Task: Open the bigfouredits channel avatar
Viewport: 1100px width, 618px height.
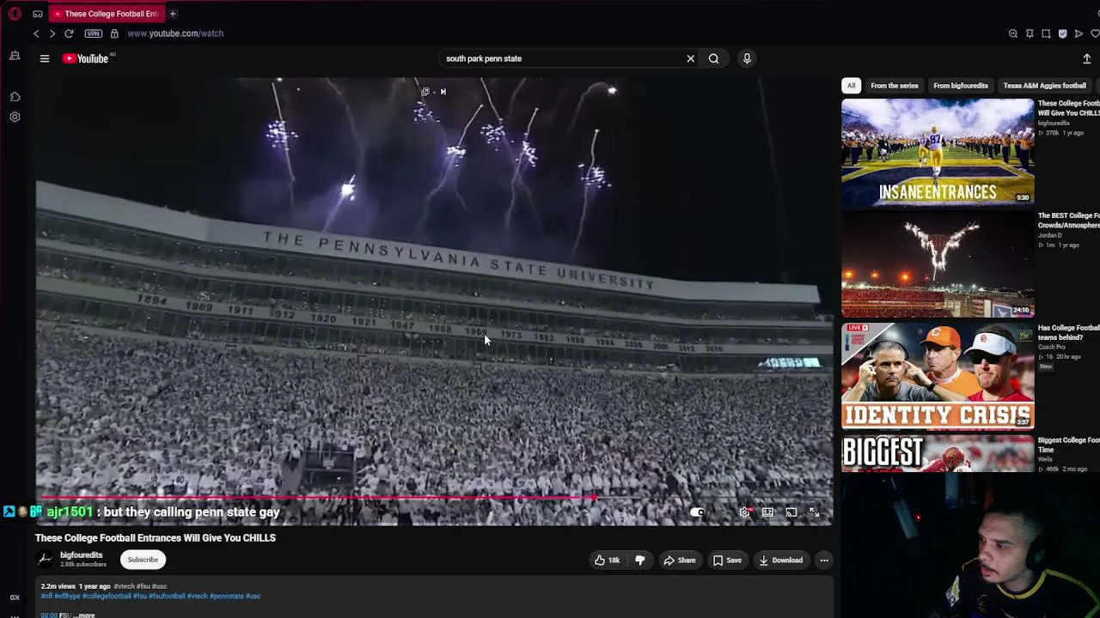Action: tap(46, 560)
